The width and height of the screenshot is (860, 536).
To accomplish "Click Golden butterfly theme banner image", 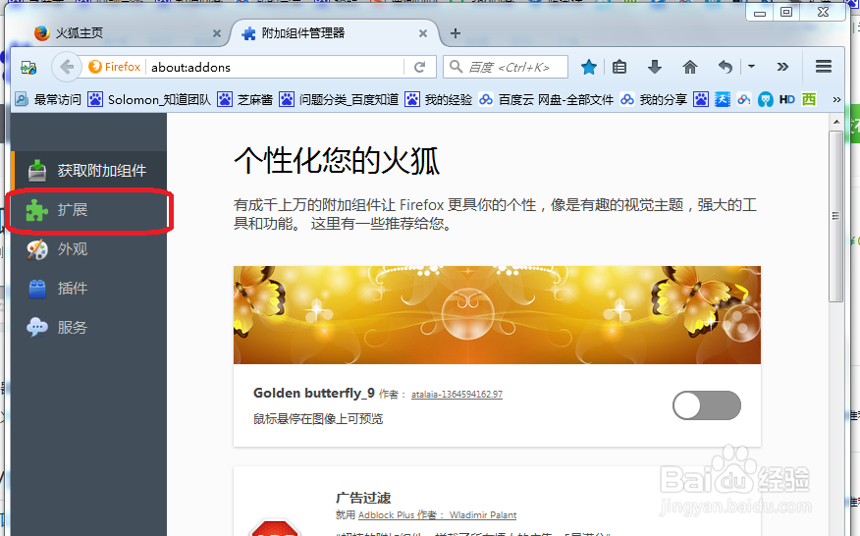I will 497,315.
